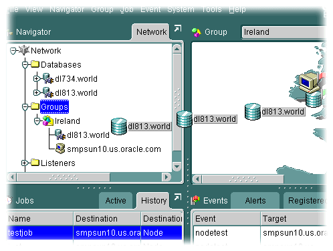The image size is (333, 251).
Task: Select dl734.world in the tree
Action: click(x=76, y=79)
